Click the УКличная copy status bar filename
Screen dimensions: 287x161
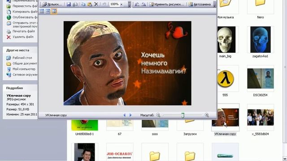(x=56, y=115)
